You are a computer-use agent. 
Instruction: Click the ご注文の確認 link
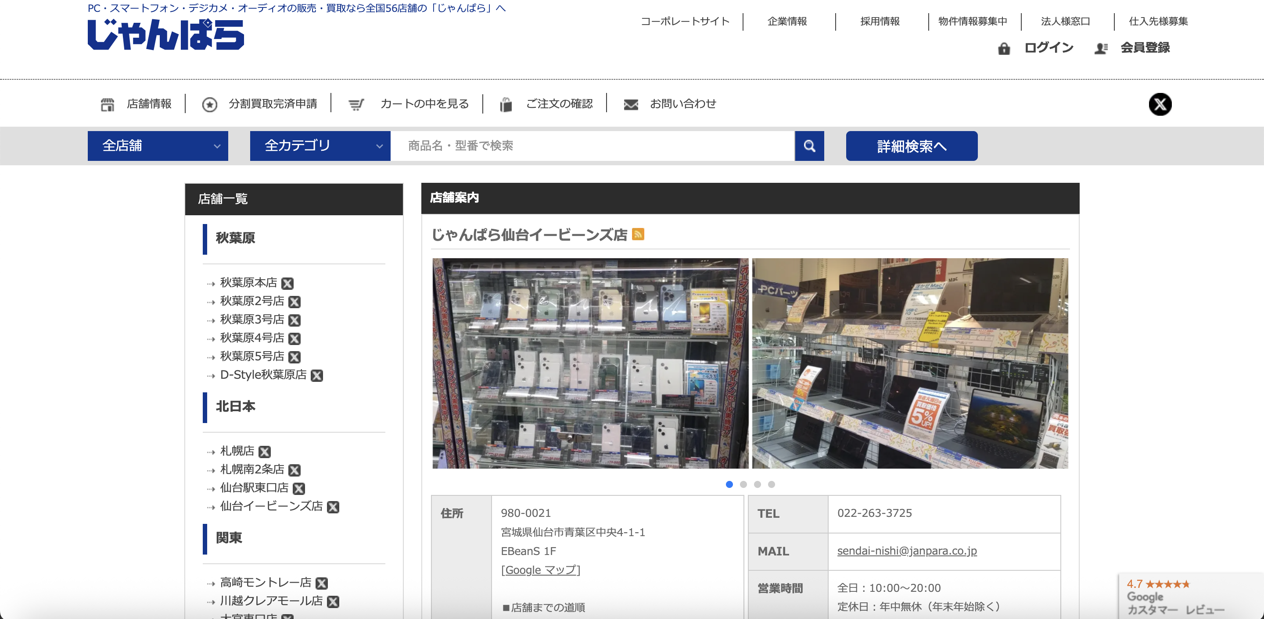560,103
